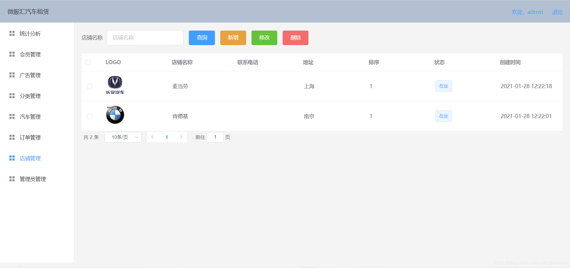
Task: Click the 肯德基 shop name cell
Action: 180,116
